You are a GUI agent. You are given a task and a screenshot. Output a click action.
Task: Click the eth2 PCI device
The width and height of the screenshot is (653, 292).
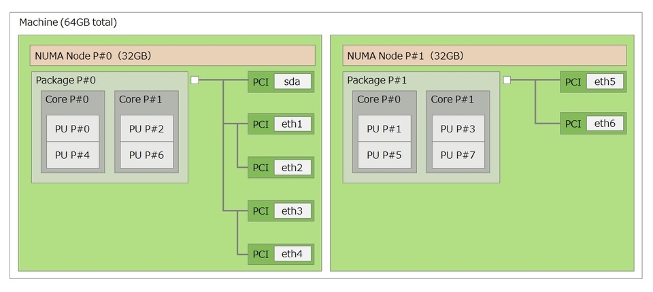(292, 167)
